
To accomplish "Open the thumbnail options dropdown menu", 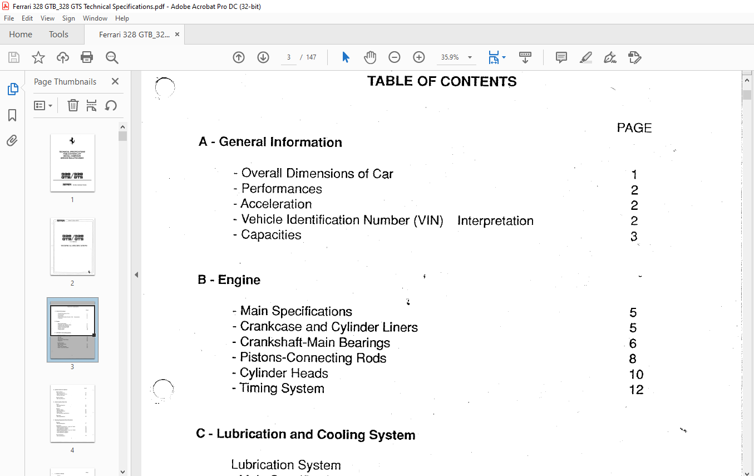I will click(43, 105).
